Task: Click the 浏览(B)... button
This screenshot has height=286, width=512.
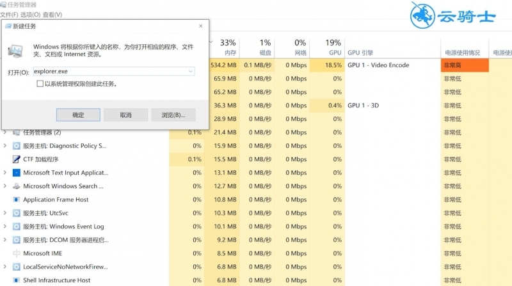Action: [x=173, y=115]
